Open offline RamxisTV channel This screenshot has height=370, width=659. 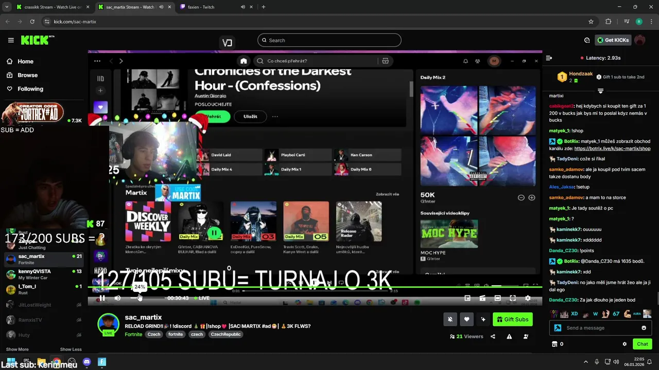pos(44,320)
